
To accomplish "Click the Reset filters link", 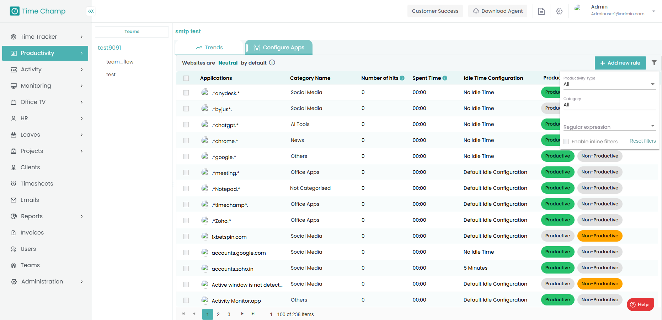I will point(642,141).
